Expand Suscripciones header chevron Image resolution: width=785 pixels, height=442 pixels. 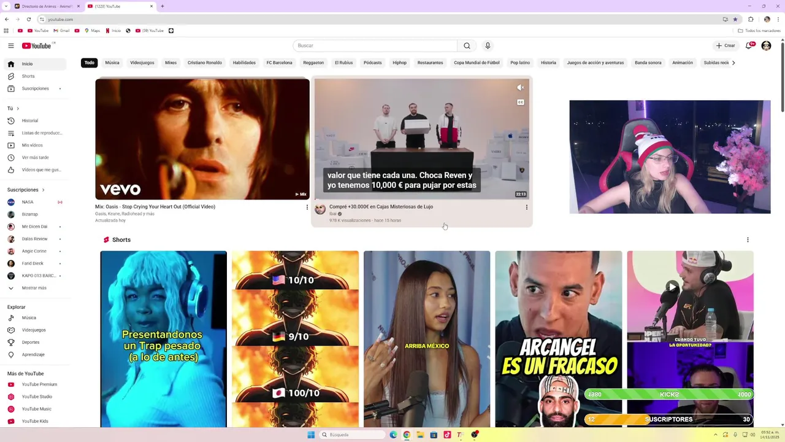(x=43, y=190)
